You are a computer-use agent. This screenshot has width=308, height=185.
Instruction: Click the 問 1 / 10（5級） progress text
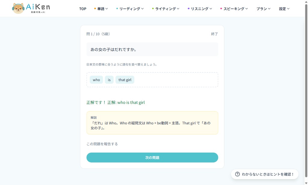98,34
